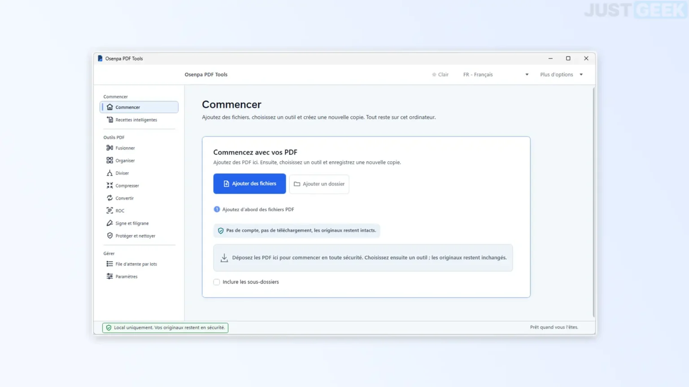Viewport: 689px width, 387px height.
Task: Click the vertical scrollbar of the main panel
Action: [593, 202]
